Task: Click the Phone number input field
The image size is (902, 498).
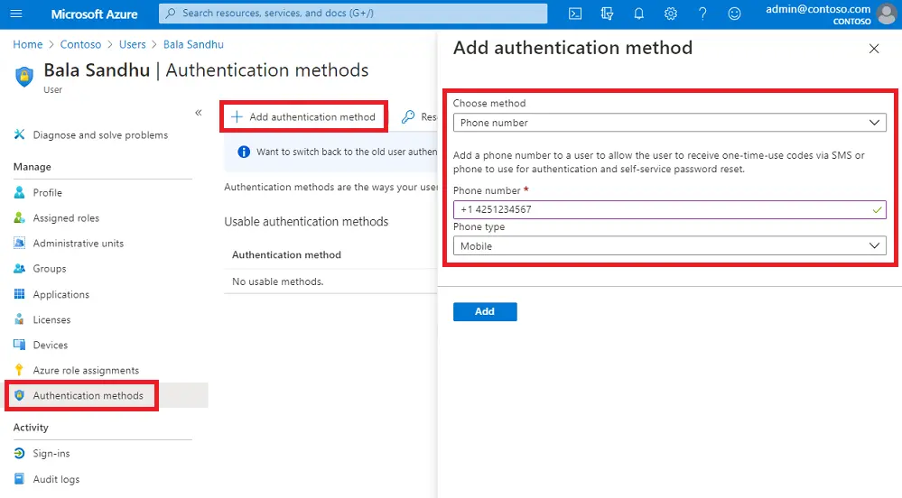Action: (x=664, y=209)
